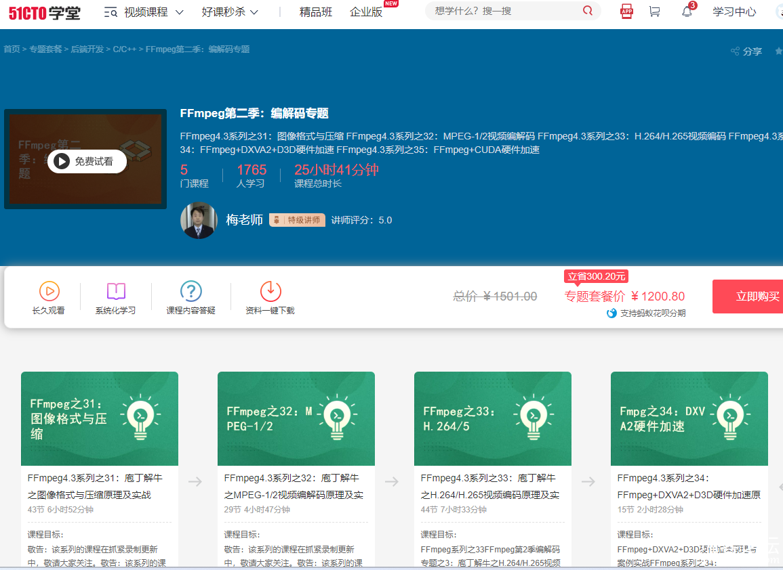Click the 分享 share icon

coord(735,51)
